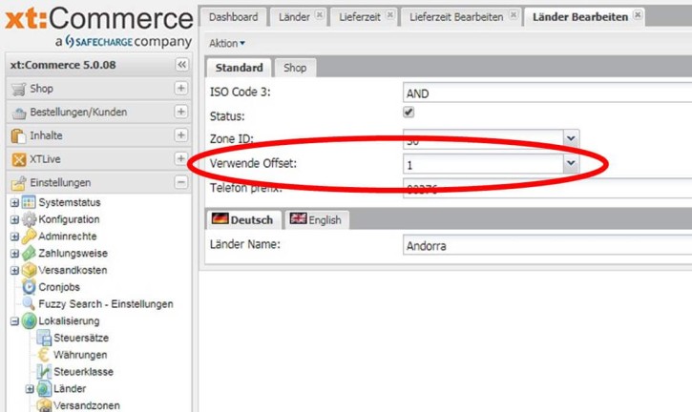Click the XTLive orange icon

pos(18,159)
